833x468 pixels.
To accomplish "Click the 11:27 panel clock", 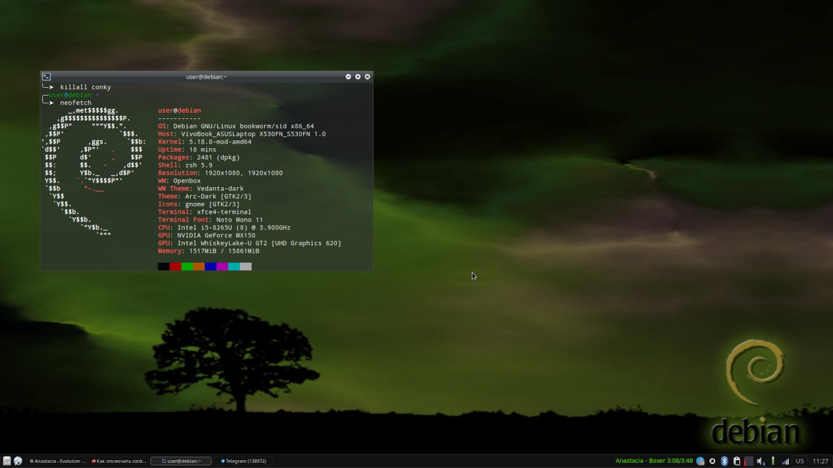I will tap(821, 461).
